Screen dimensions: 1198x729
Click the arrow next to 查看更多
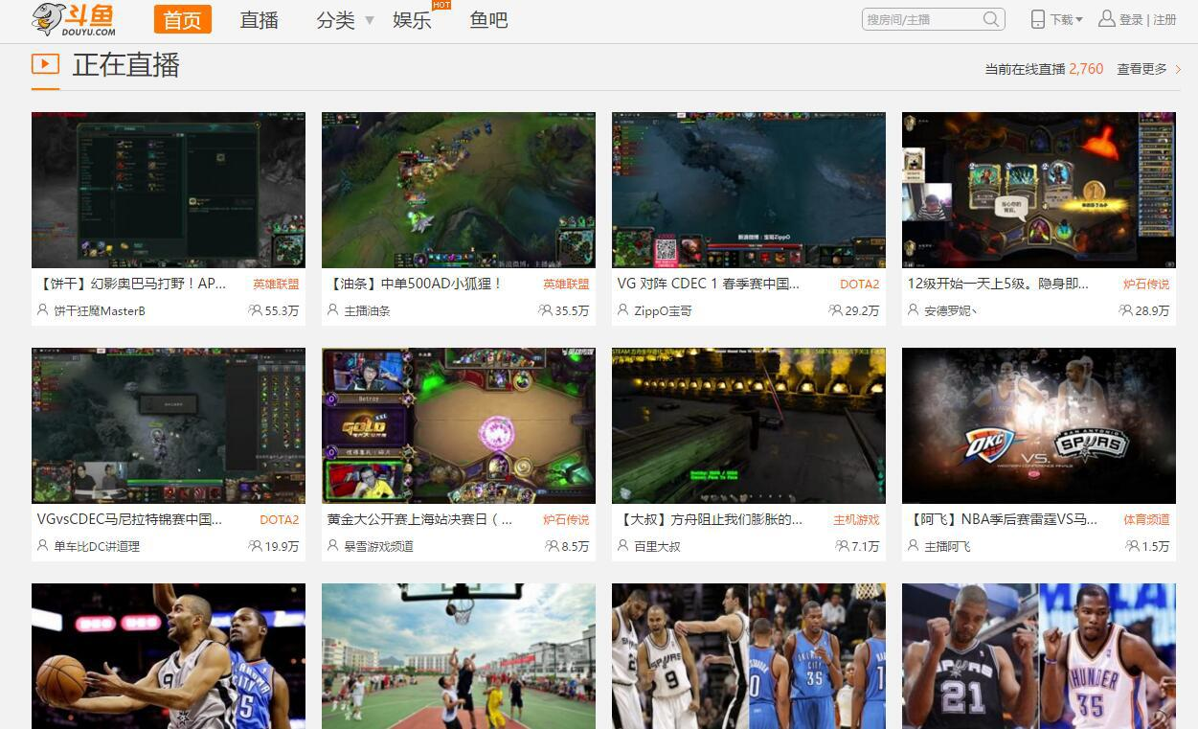coord(1178,69)
